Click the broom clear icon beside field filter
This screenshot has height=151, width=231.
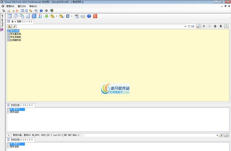coord(221,135)
